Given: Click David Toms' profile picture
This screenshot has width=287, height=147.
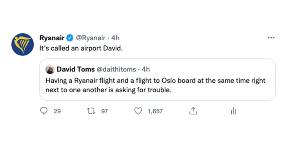Looking at the screenshot, I should [50, 69].
